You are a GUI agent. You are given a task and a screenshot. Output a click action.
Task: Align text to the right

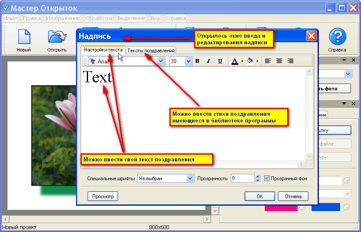coord(290,61)
